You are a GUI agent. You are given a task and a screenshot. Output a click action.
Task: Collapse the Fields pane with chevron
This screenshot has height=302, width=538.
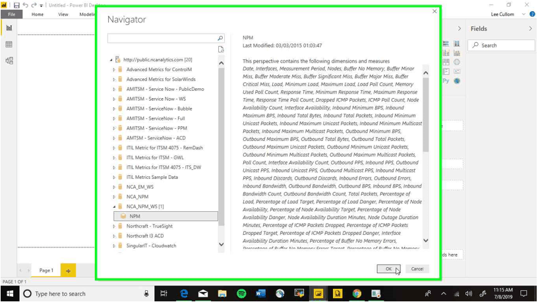pos(531,29)
